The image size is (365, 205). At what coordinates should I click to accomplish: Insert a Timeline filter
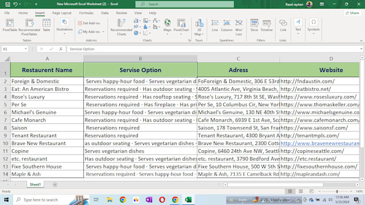pyautogui.click(x=267, y=25)
